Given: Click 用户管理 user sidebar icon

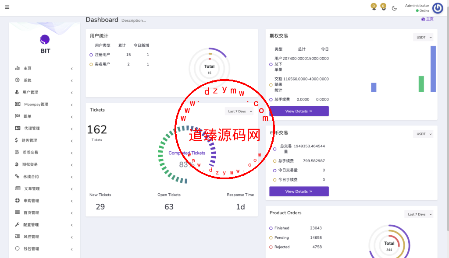Looking at the screenshot, I should 17,92.
